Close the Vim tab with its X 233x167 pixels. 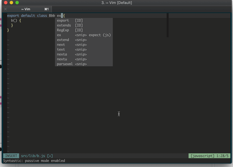coord(5,9)
